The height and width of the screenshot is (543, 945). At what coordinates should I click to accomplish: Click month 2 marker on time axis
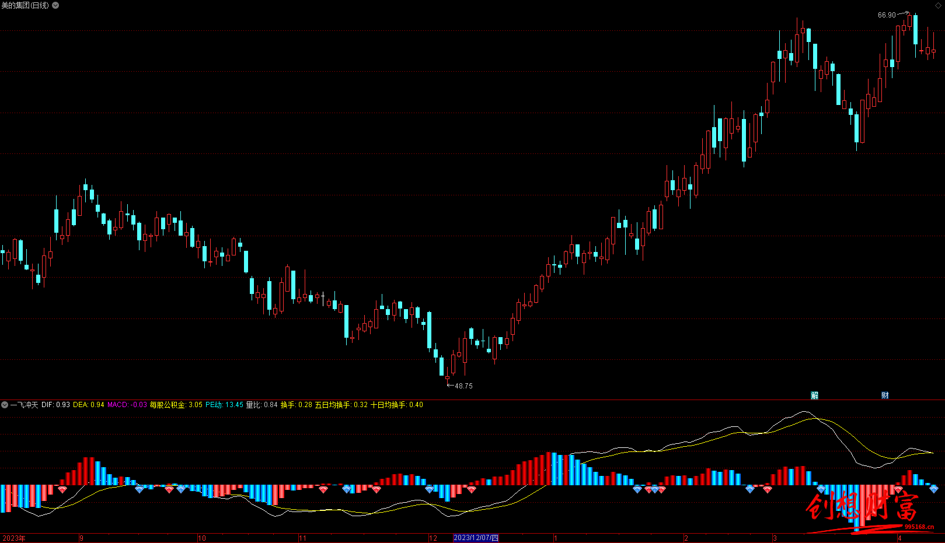(686, 538)
